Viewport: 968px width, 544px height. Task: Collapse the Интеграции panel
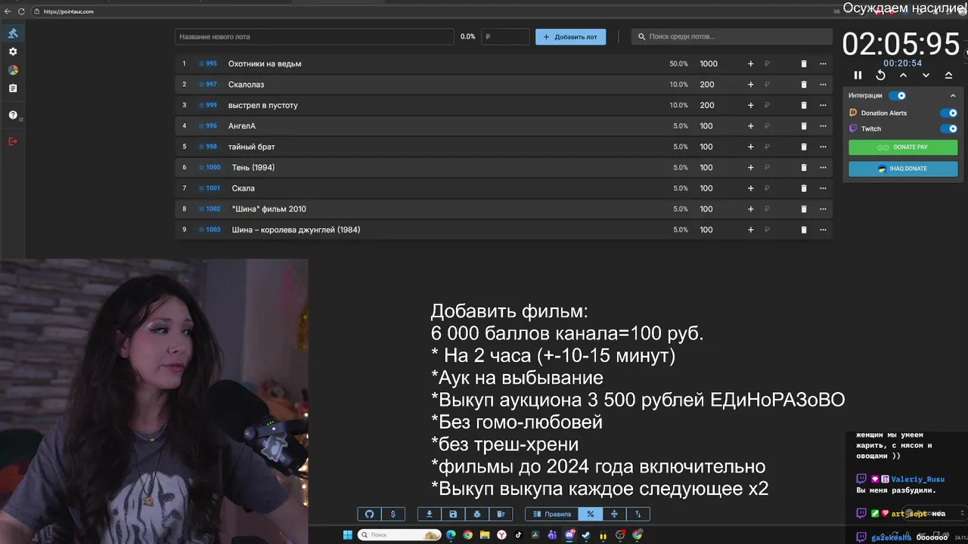coord(953,96)
